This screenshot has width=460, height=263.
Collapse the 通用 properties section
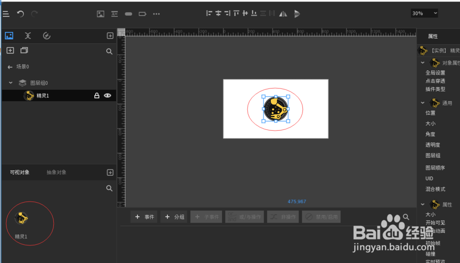(x=422, y=103)
